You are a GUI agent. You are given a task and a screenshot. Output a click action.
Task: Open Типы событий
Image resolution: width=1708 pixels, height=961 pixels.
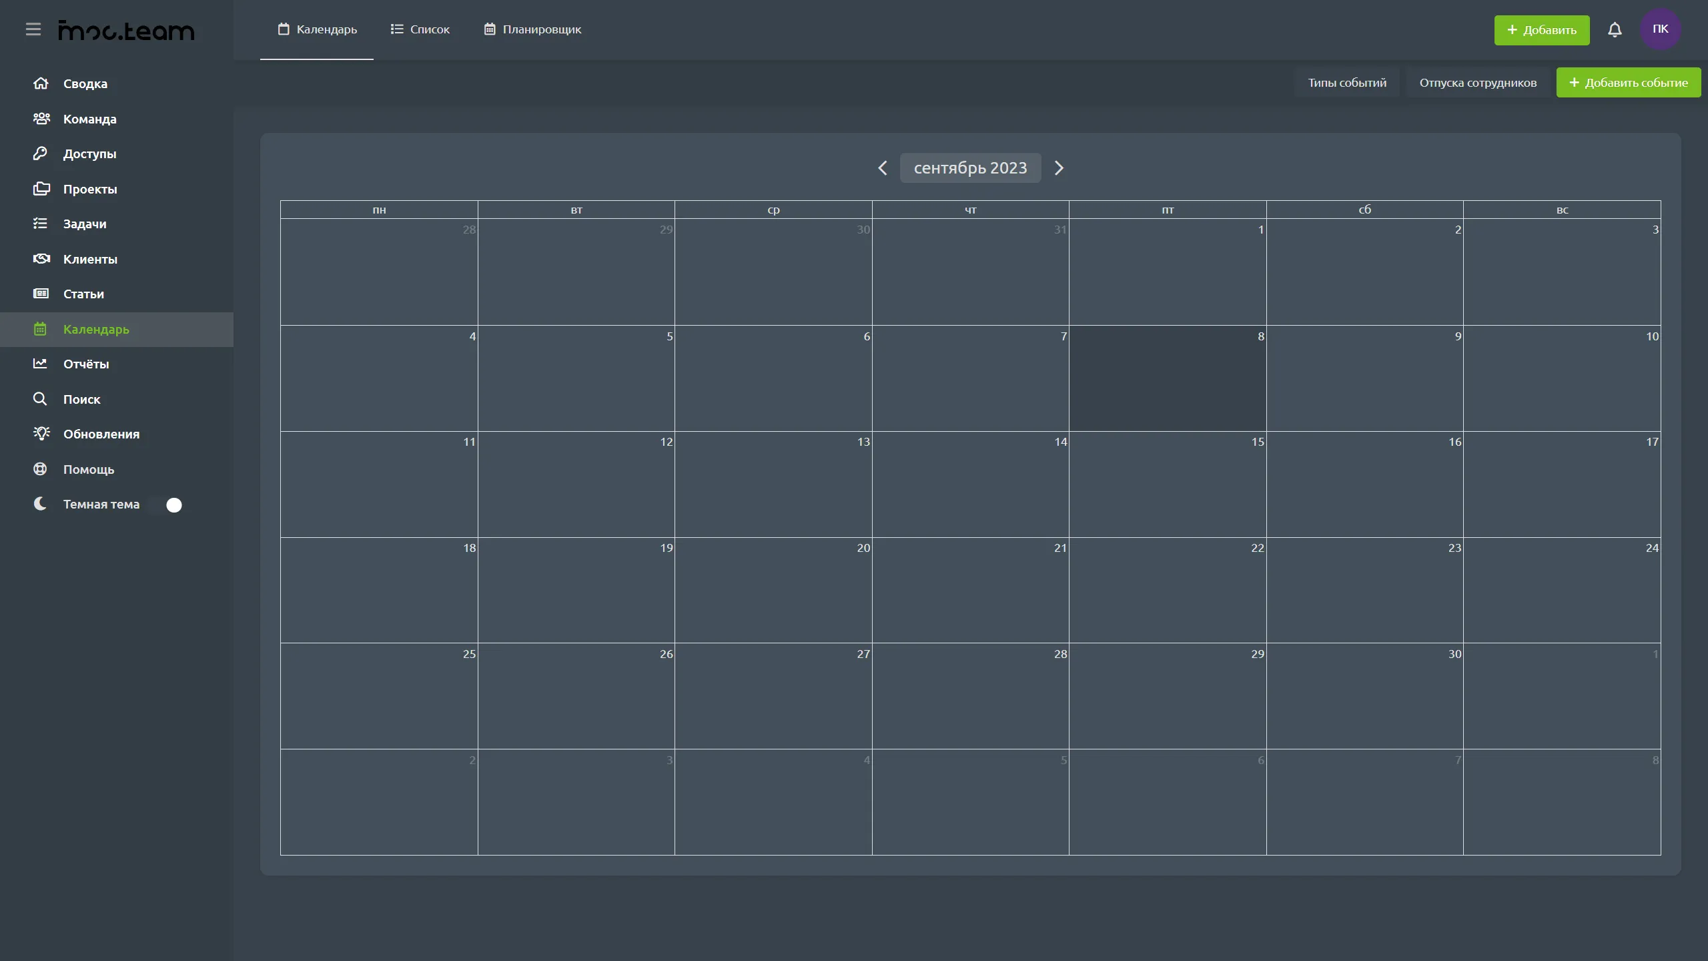coord(1346,83)
